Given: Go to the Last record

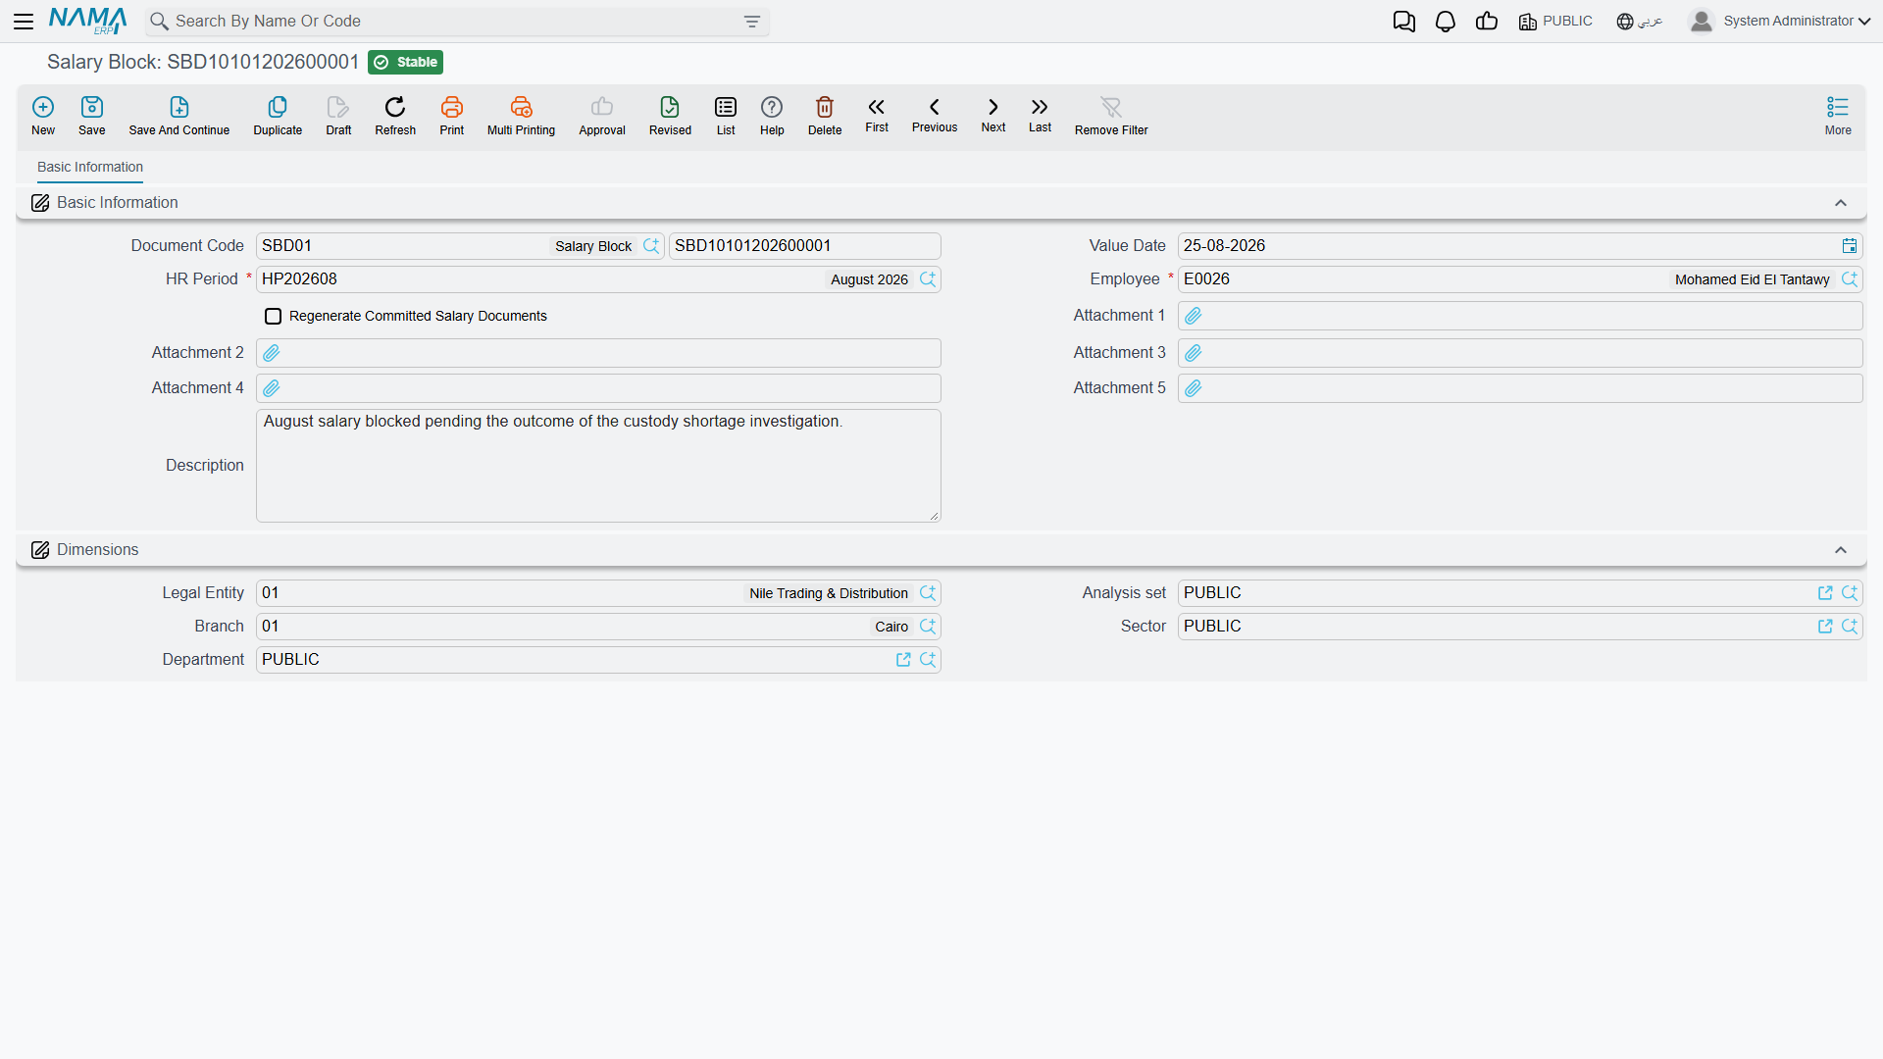Looking at the screenshot, I should click(x=1040, y=115).
